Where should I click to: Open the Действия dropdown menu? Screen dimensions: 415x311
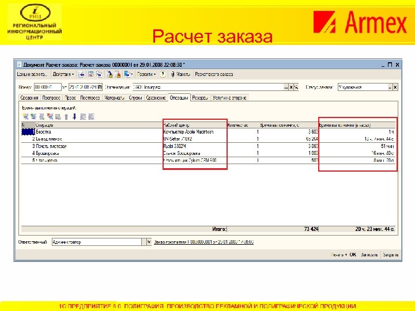pyautogui.click(x=63, y=74)
